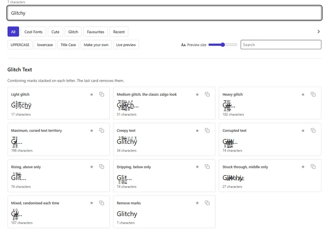Convert text with UPPERCASE button
The image size is (332, 230).
[x=20, y=45]
